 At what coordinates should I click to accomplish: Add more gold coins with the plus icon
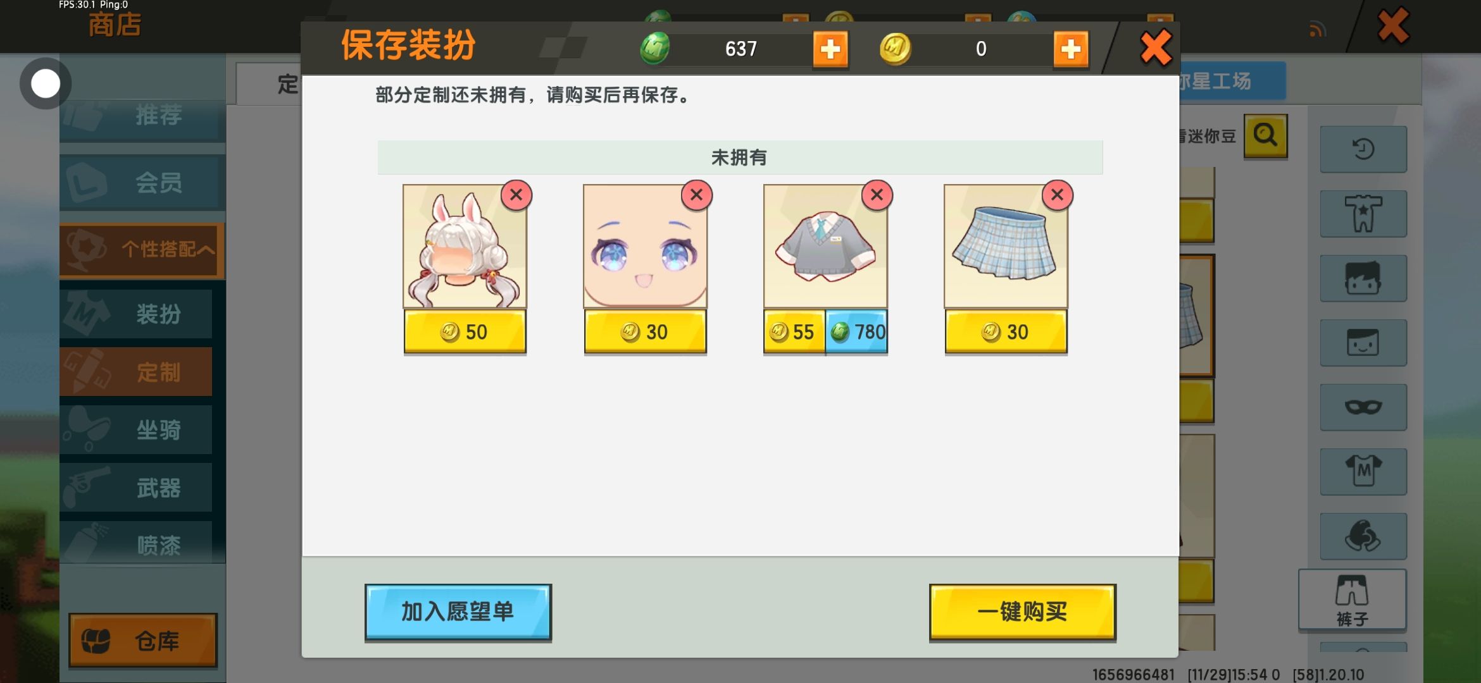pos(1071,49)
